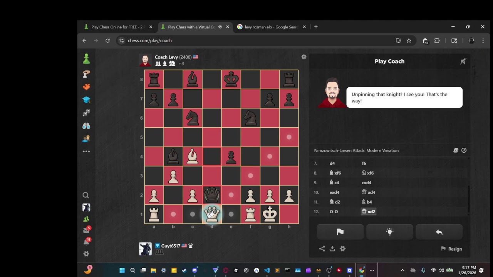Select move 9 cxd4 in move list
The height and width of the screenshot is (277, 493).
coord(367,183)
